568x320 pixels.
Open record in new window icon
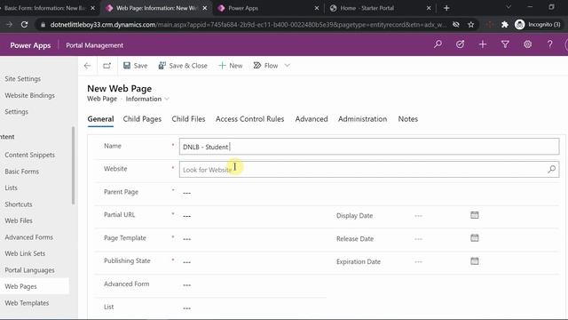106,66
